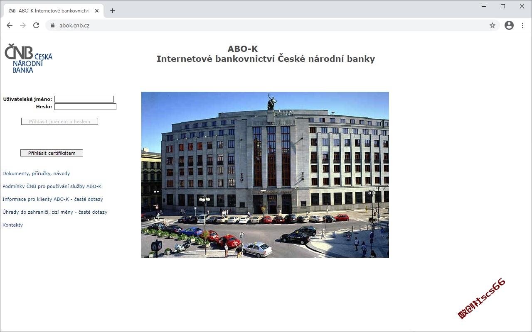The height and width of the screenshot is (332, 532).
Task: Focus the Heslo password field
Action: [85, 107]
